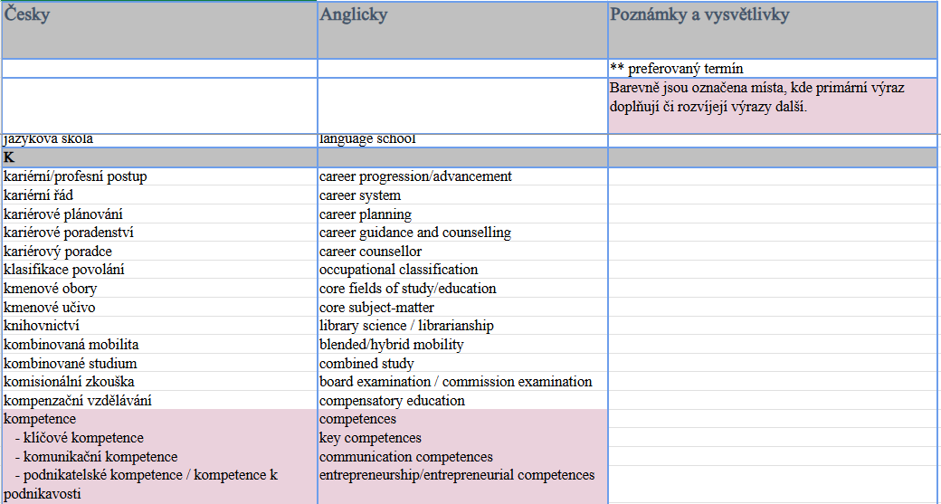This screenshot has height=504, width=941.
Task: Select the gray 'K' section row cell
Action: (x=159, y=157)
